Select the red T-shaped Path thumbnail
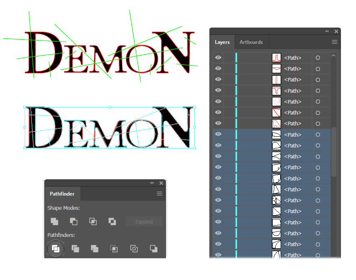This screenshot has height=280, width=356. point(276,91)
